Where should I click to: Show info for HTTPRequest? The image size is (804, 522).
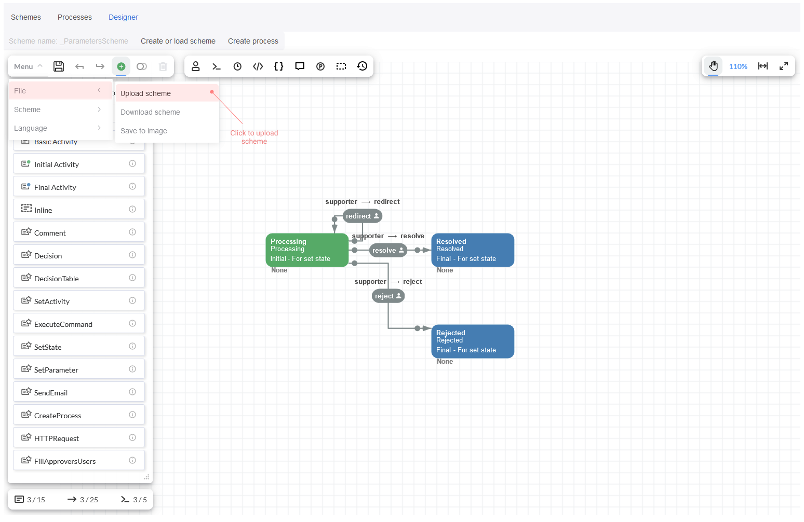132,437
